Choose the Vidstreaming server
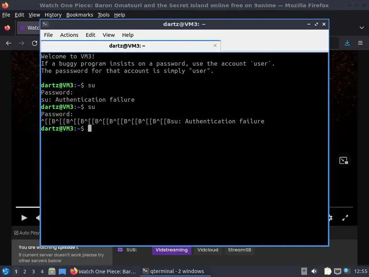The height and width of the screenshot is (277, 369). click(172, 250)
